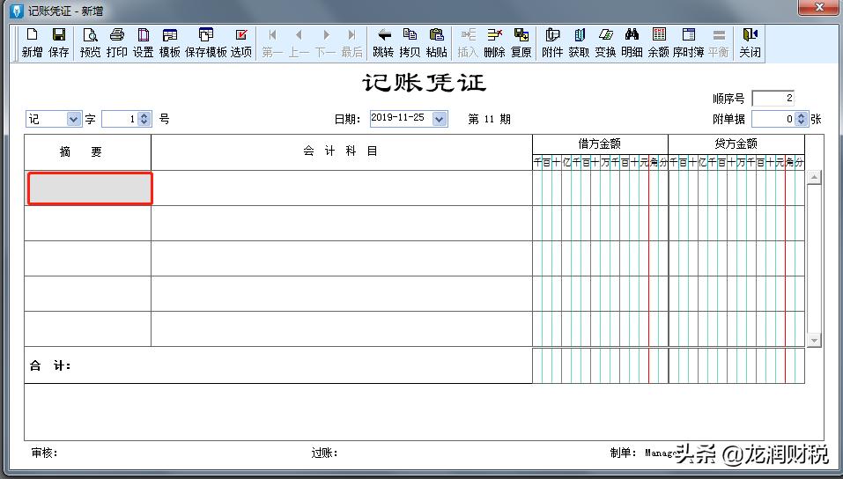Viewport: 843px width, 479px height.
Task: Close the 记账凭证 window
Action: pos(819,8)
